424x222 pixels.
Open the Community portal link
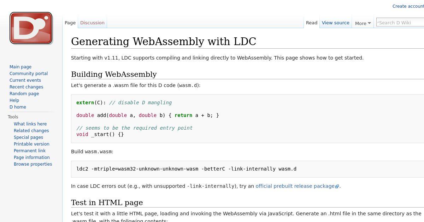29,73
